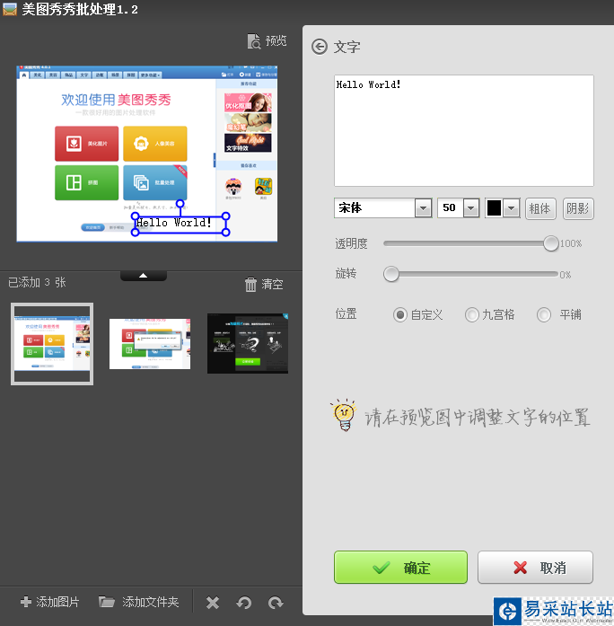Select the second thumbnail with the dialog

[x=150, y=344]
